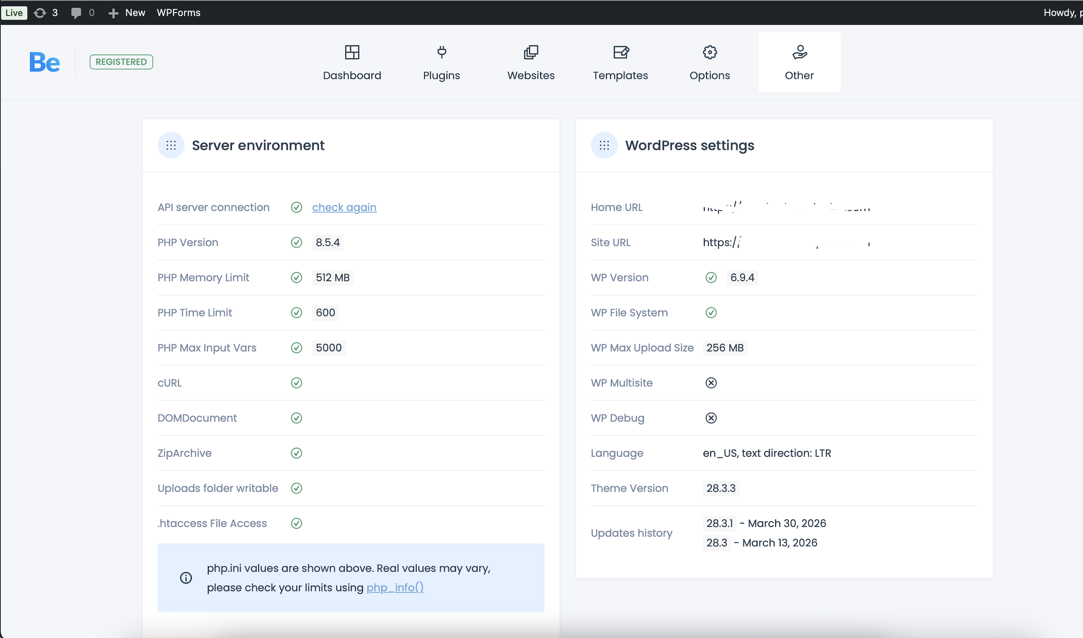Click the Plugins plug icon
This screenshot has width=1083, height=638.
point(441,53)
